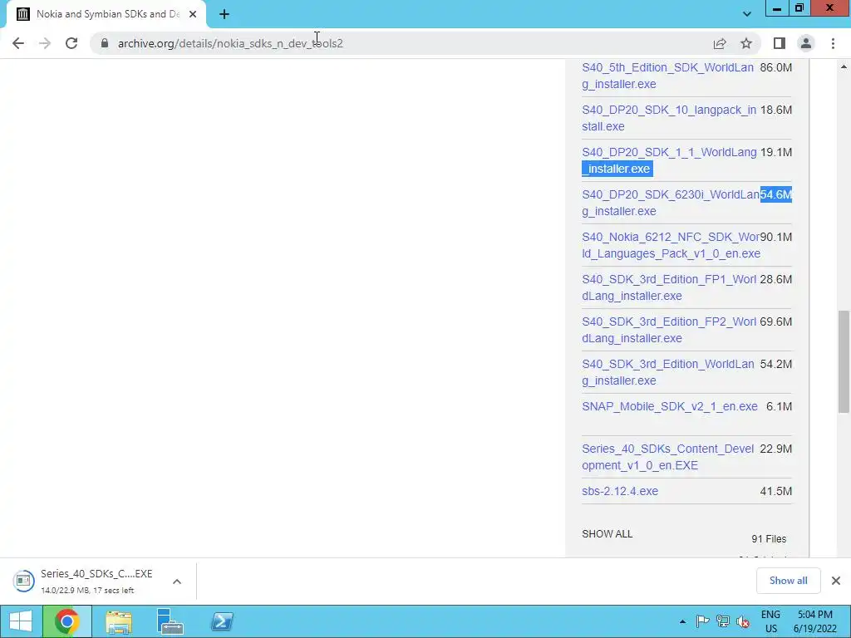Download sbs-2.12.4.exe
The width and height of the screenshot is (851, 638).
620,491
